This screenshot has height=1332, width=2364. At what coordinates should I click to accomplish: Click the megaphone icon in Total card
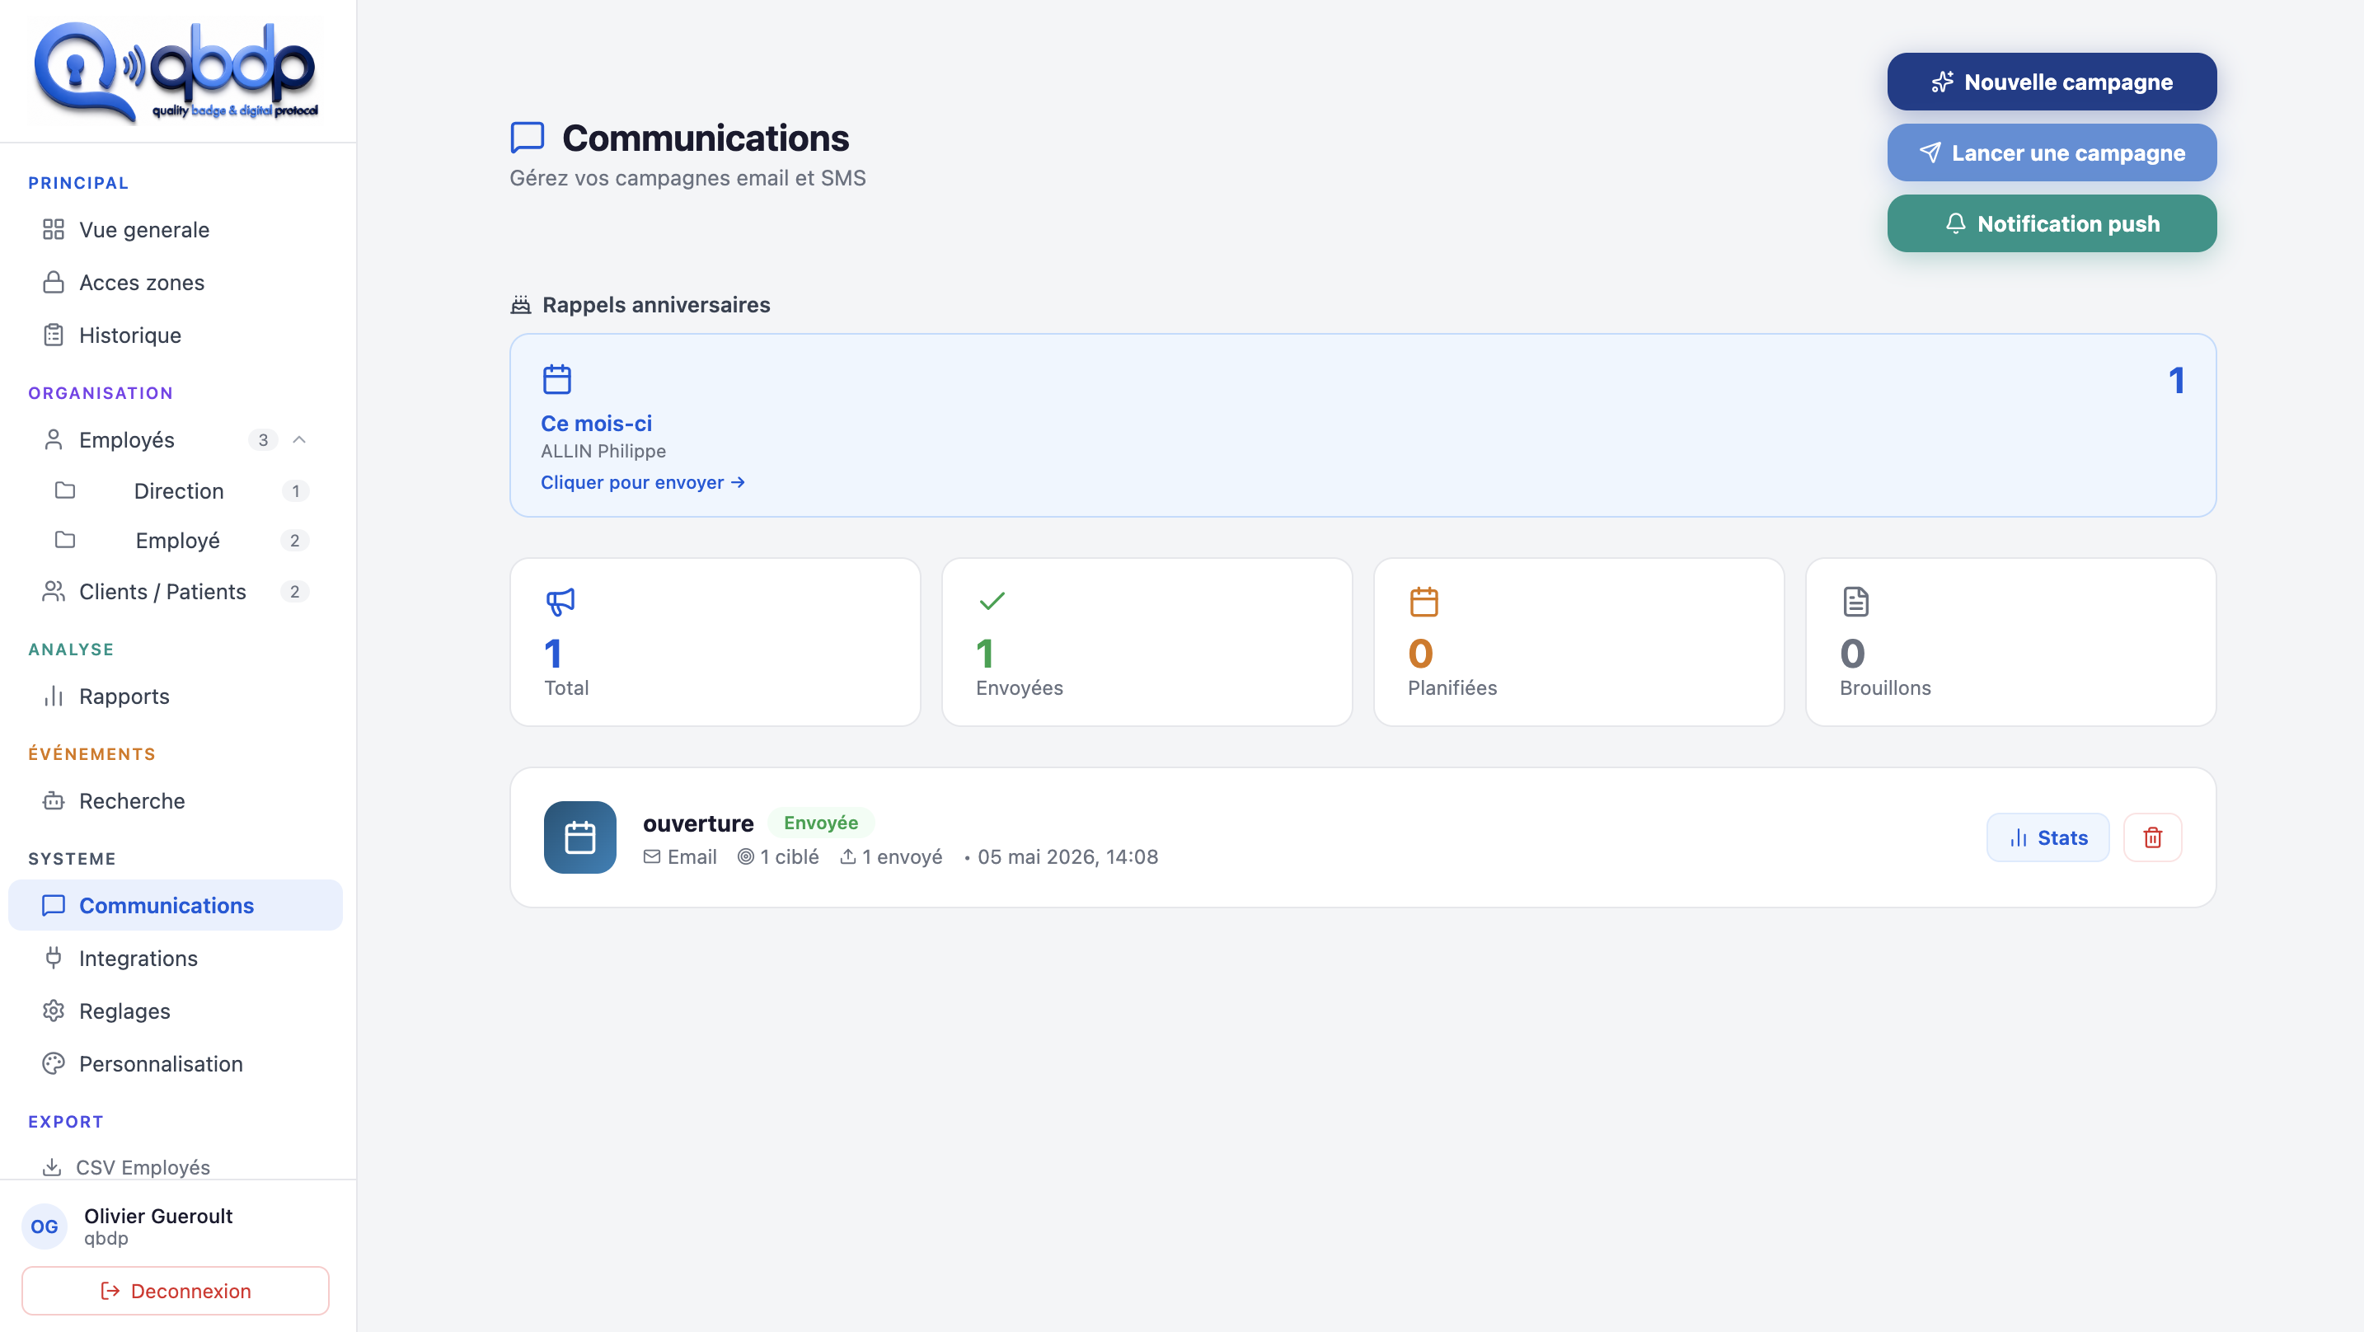pyautogui.click(x=560, y=603)
